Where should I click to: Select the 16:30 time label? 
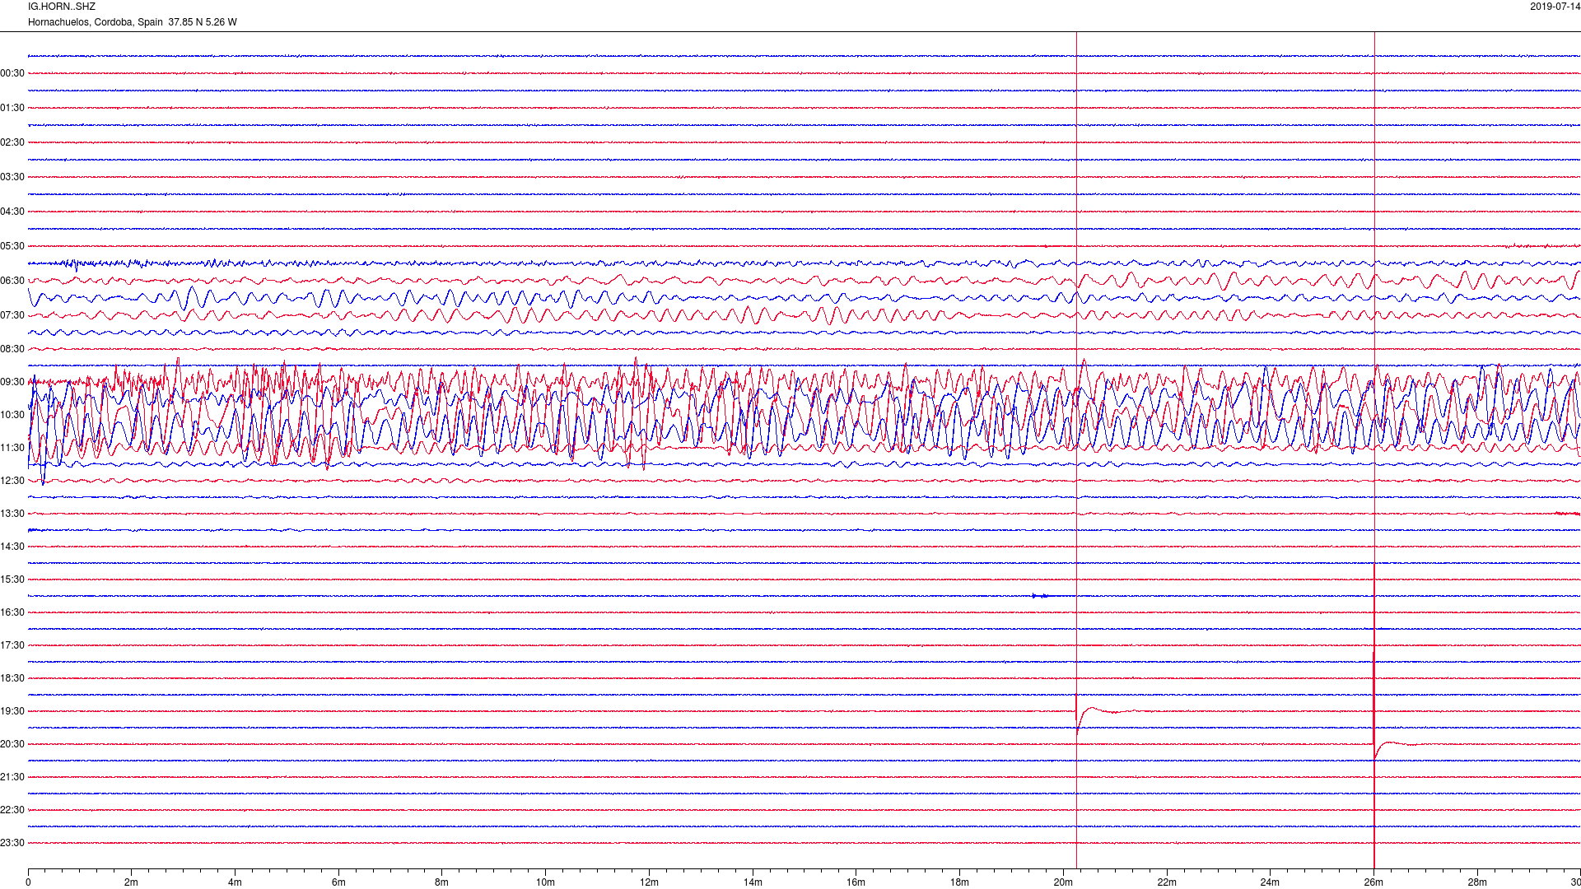coord(12,612)
